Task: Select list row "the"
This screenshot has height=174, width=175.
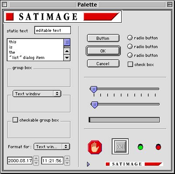Action: [x=35, y=52]
